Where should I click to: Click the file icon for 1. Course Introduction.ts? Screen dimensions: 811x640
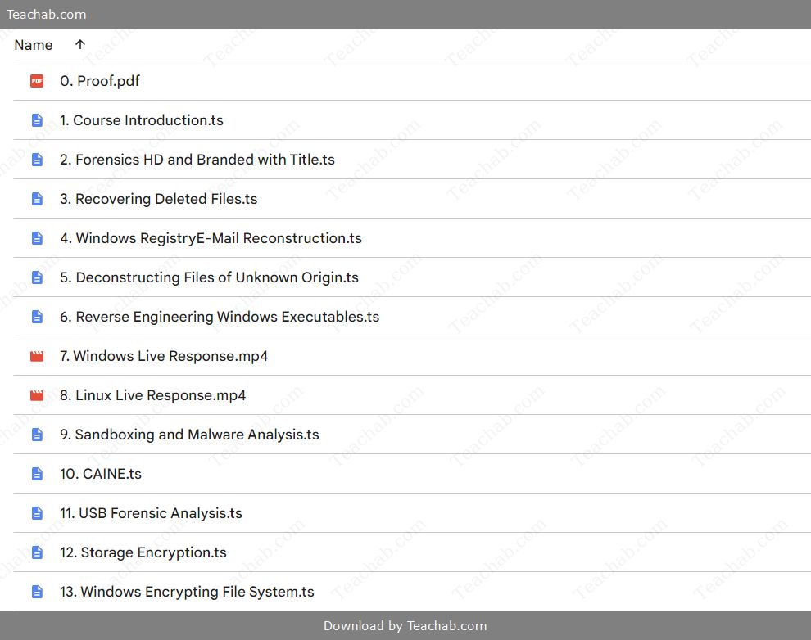36,120
